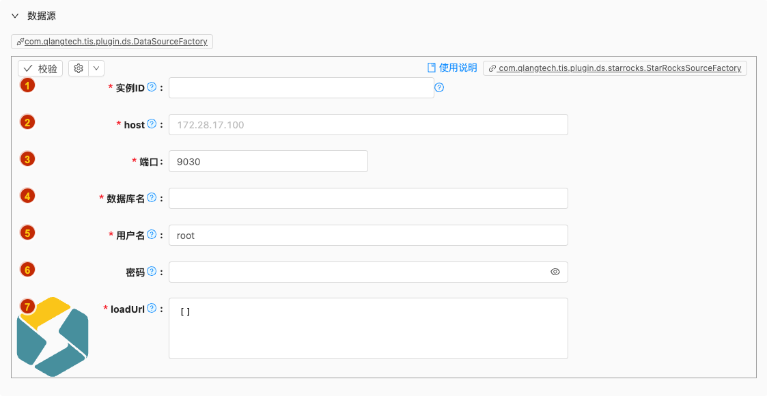The width and height of the screenshot is (767, 396).
Task: Click the gear settings icon button
Action: [x=79, y=68]
